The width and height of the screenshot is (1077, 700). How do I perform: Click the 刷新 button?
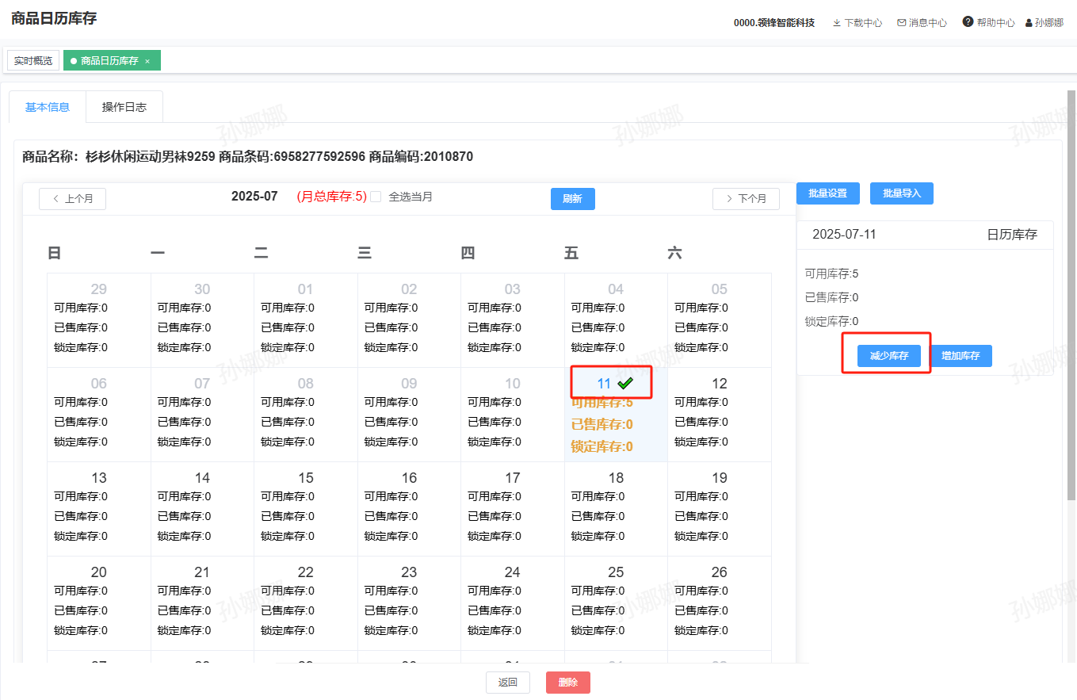[x=572, y=199]
